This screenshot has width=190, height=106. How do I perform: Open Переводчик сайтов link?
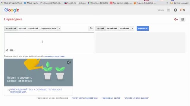(x=111, y=98)
